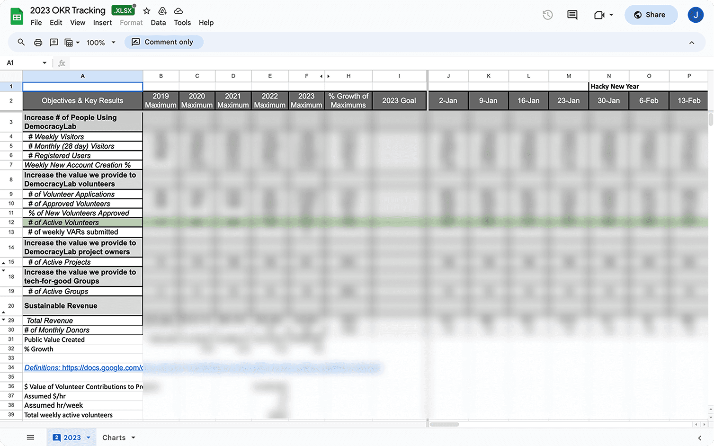Screen dimensions: 714x446
Task: Click the XLSX file format badge
Action: click(123, 10)
